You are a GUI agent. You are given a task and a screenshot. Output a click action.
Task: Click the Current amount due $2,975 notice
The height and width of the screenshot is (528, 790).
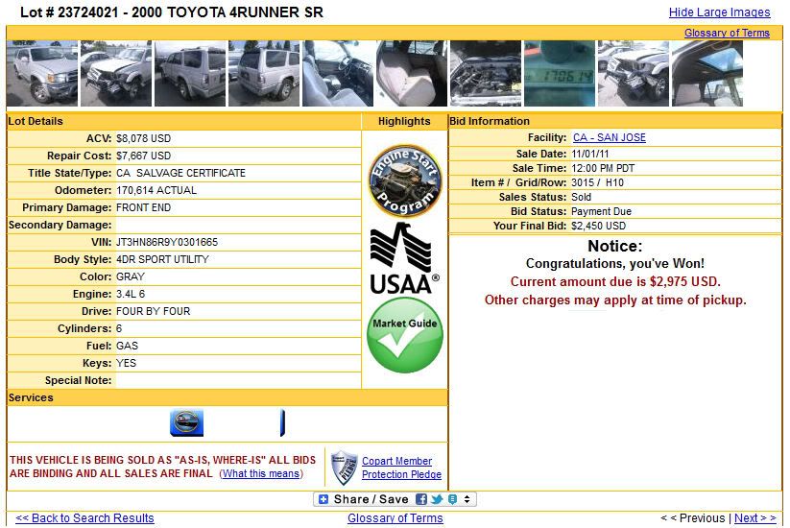615,281
